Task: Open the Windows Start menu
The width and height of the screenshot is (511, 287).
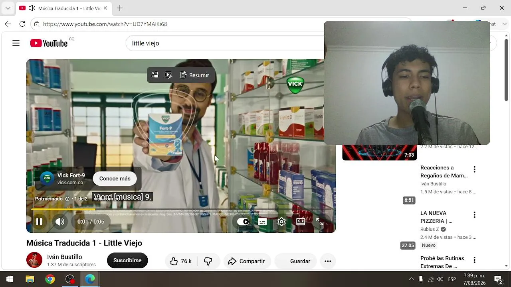Action: (10, 279)
